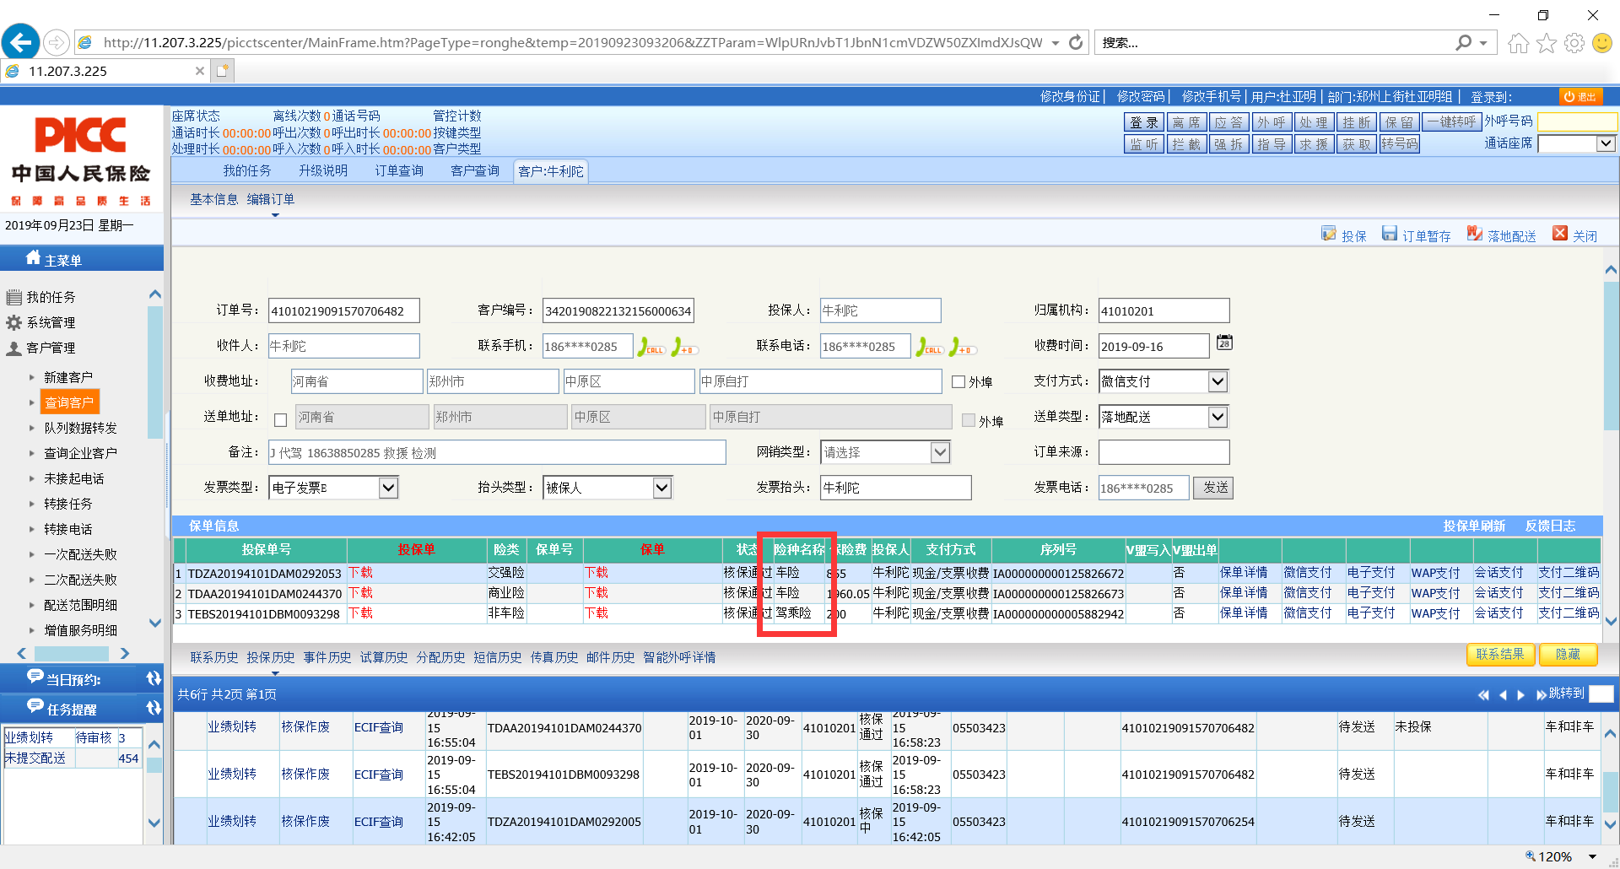Click the call icon next to 联系手机
1620x869 pixels.
pos(651,347)
